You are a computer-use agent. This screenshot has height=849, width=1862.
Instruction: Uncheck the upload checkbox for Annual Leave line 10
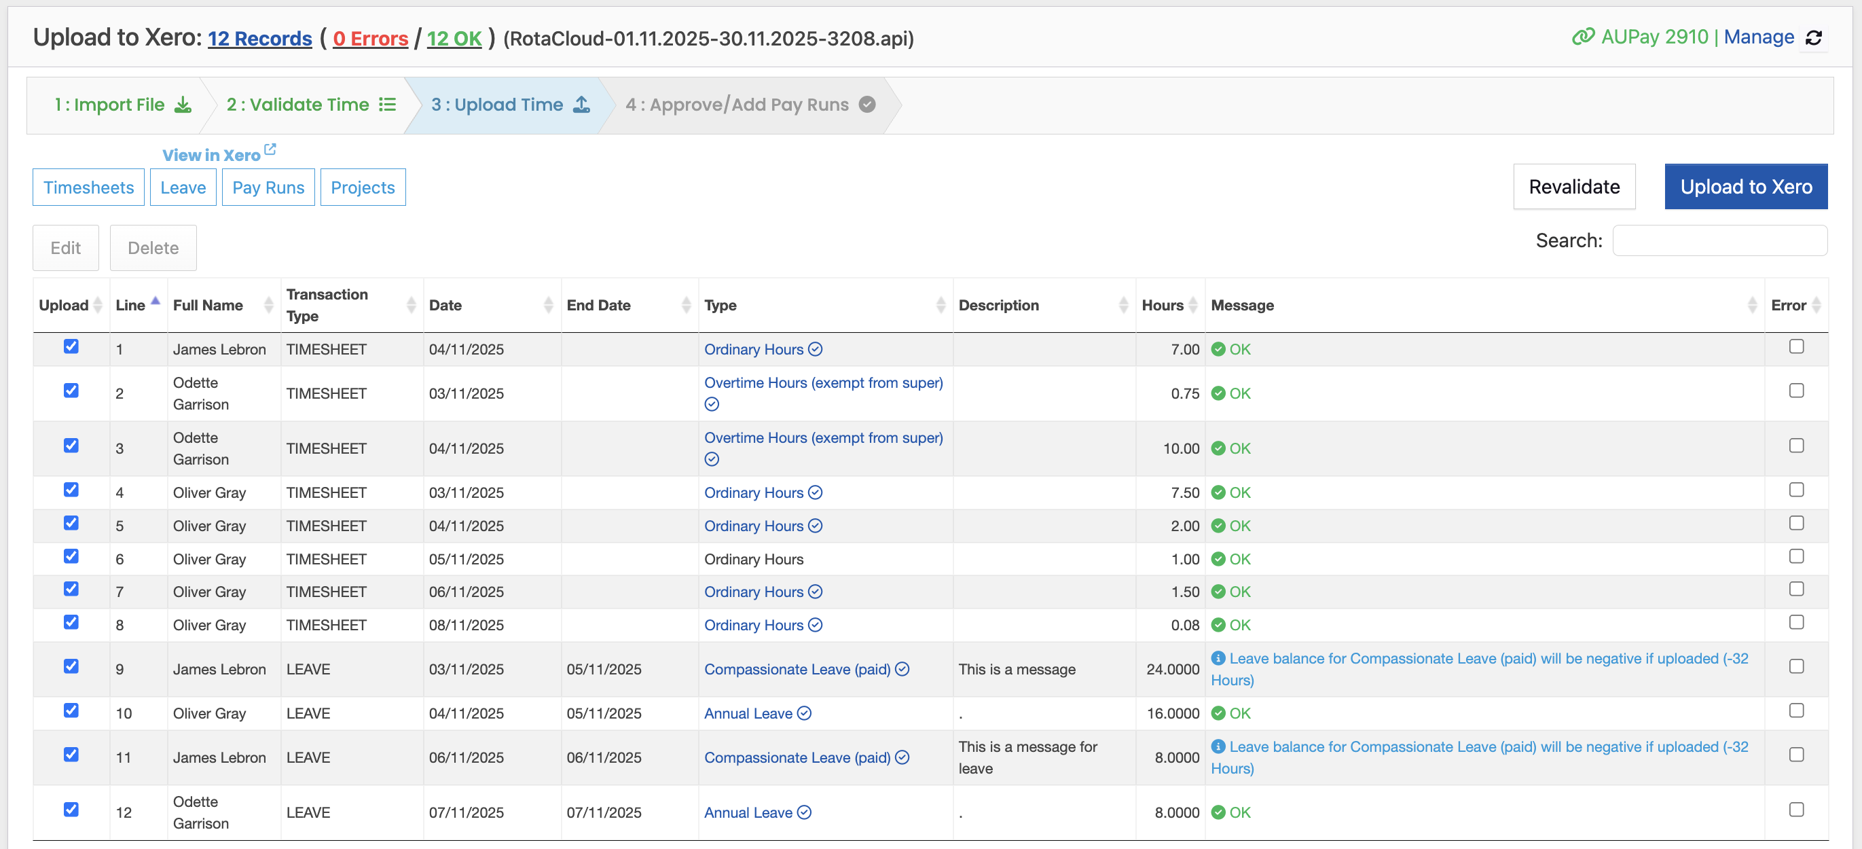point(70,710)
